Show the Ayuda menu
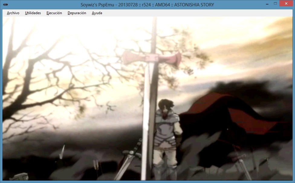Viewport: 295px width, 183px height. point(97,13)
